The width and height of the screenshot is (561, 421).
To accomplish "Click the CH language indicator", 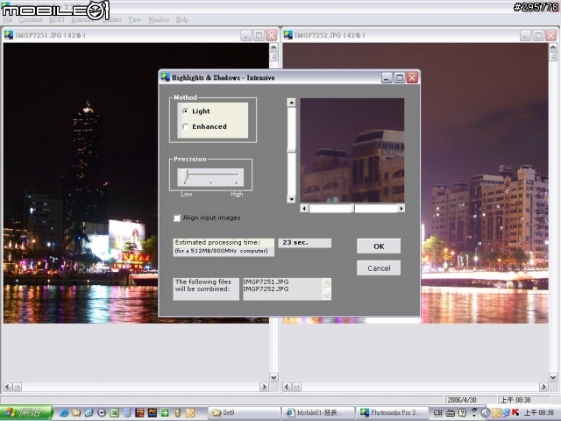I will click(x=438, y=413).
